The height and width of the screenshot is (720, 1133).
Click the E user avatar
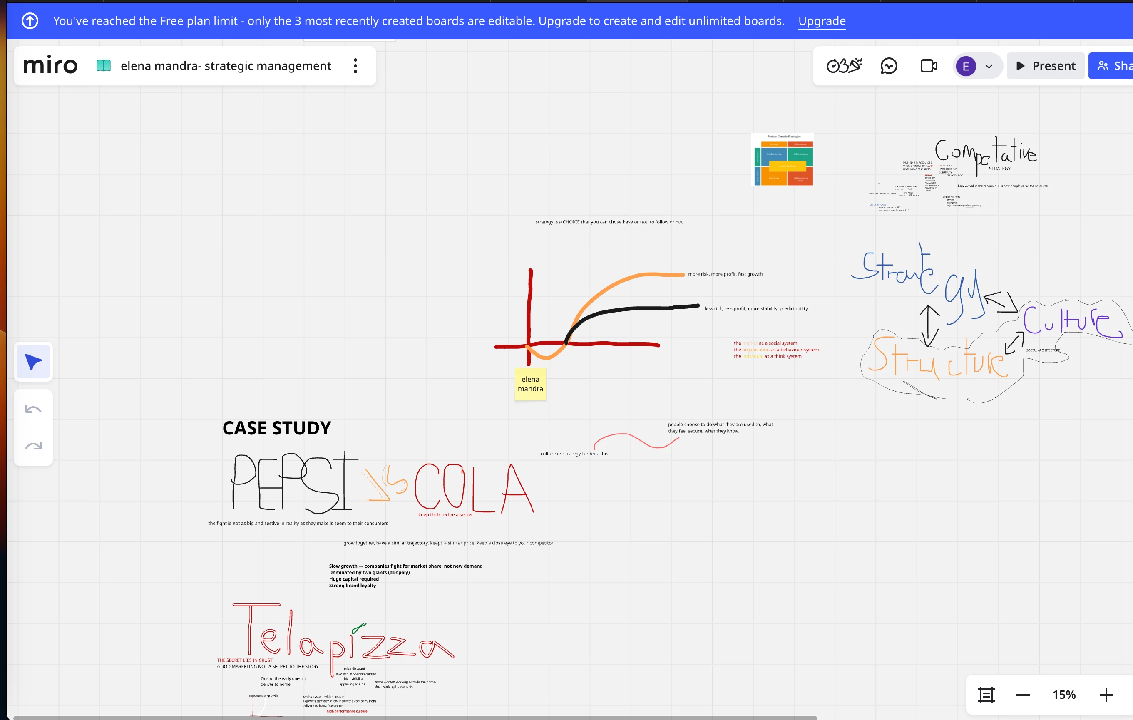[x=966, y=66]
